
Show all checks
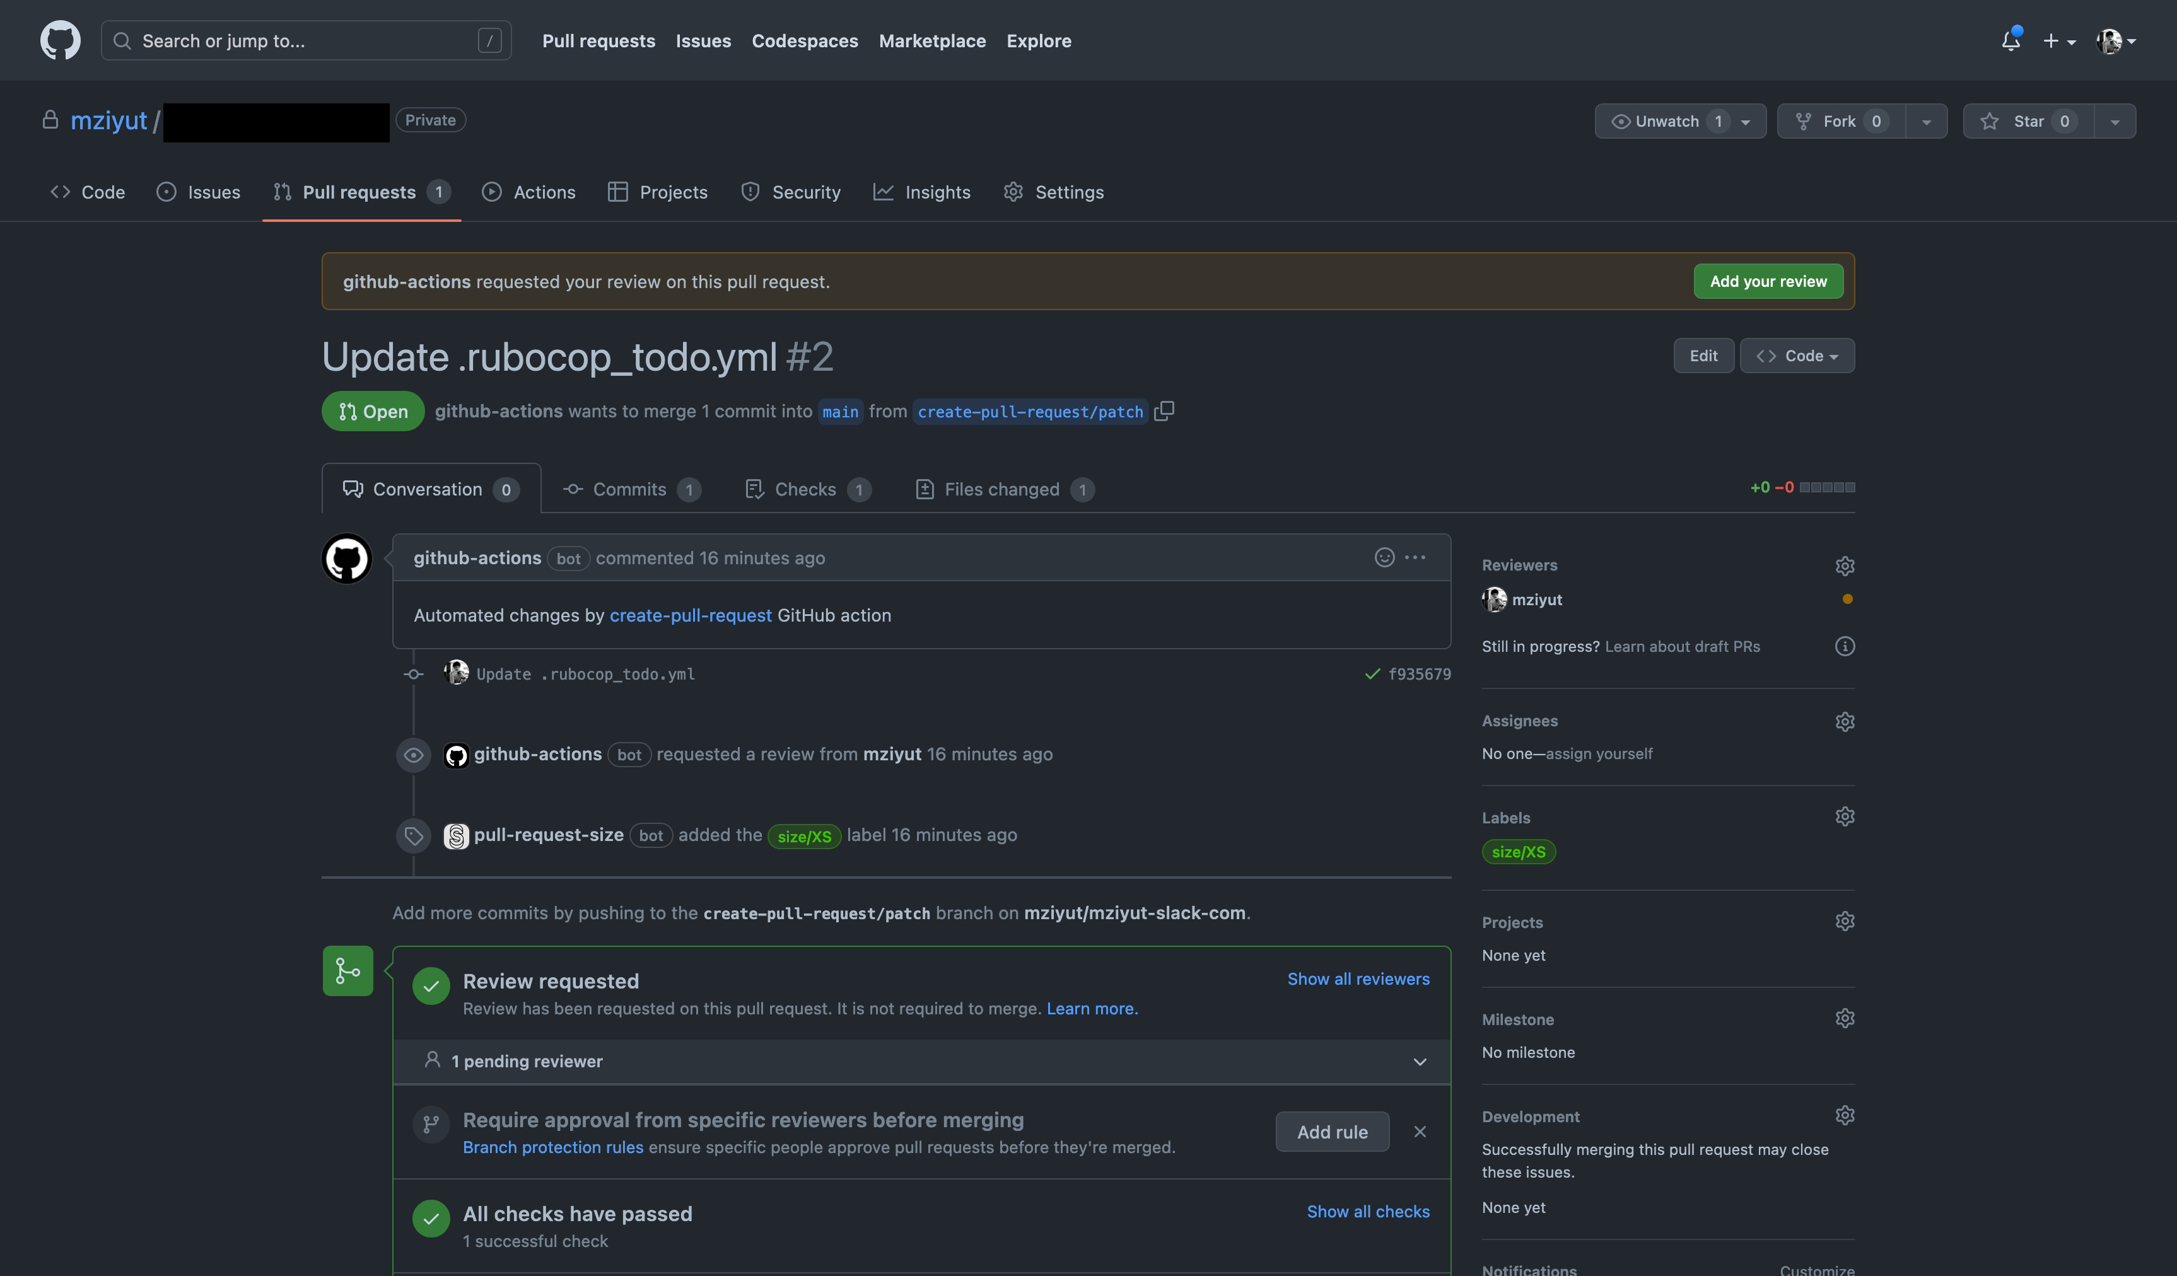pos(1367,1211)
